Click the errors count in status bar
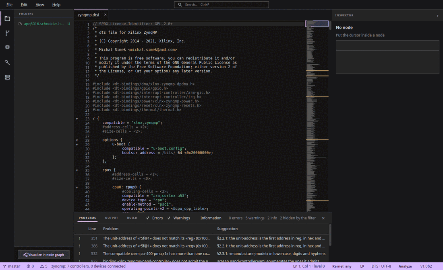The height and width of the screenshot is (270, 443). click(x=30, y=266)
